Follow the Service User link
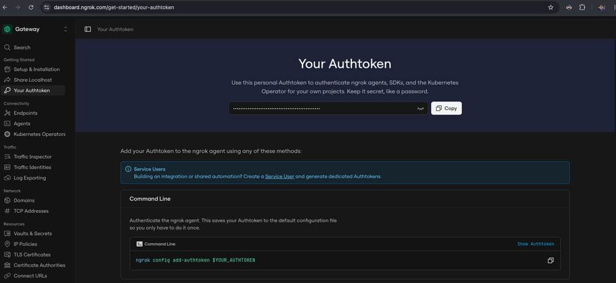The image size is (616, 283). (280, 177)
